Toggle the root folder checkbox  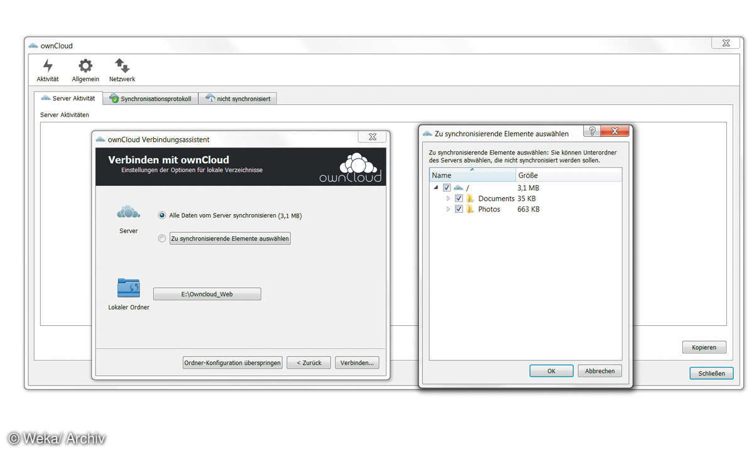447,188
